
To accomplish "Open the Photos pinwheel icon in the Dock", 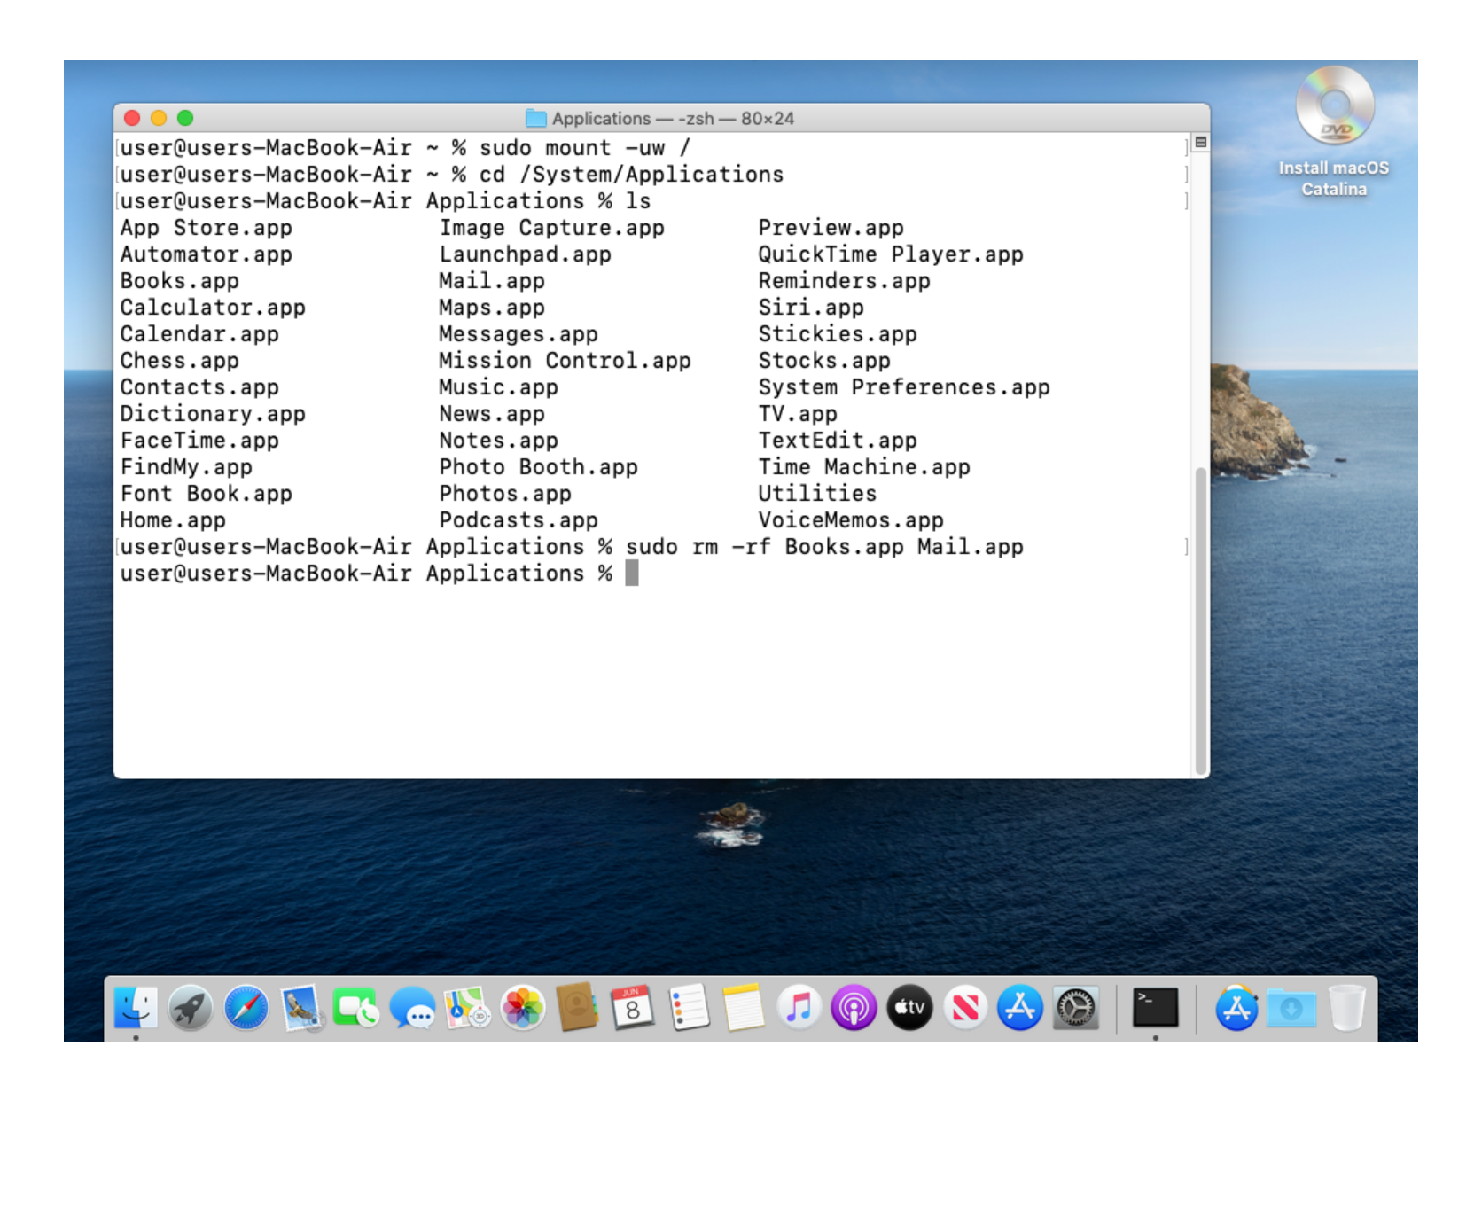I will click(523, 1008).
